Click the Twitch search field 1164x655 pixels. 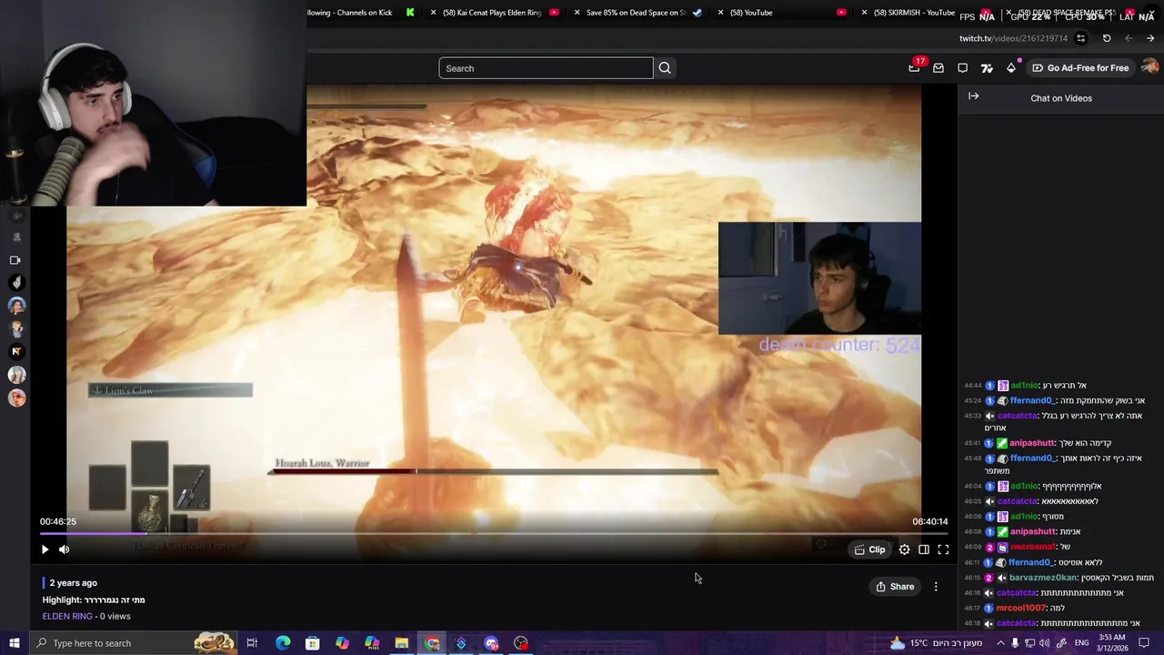pyautogui.click(x=546, y=68)
